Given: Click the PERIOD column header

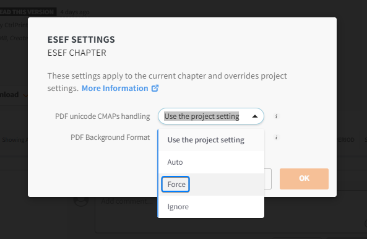Looking at the screenshot, I should tap(345, 140).
